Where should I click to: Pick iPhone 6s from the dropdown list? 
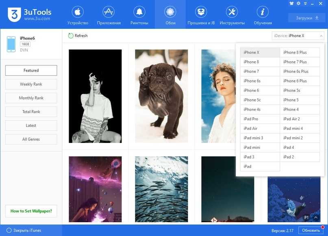click(x=260, y=81)
